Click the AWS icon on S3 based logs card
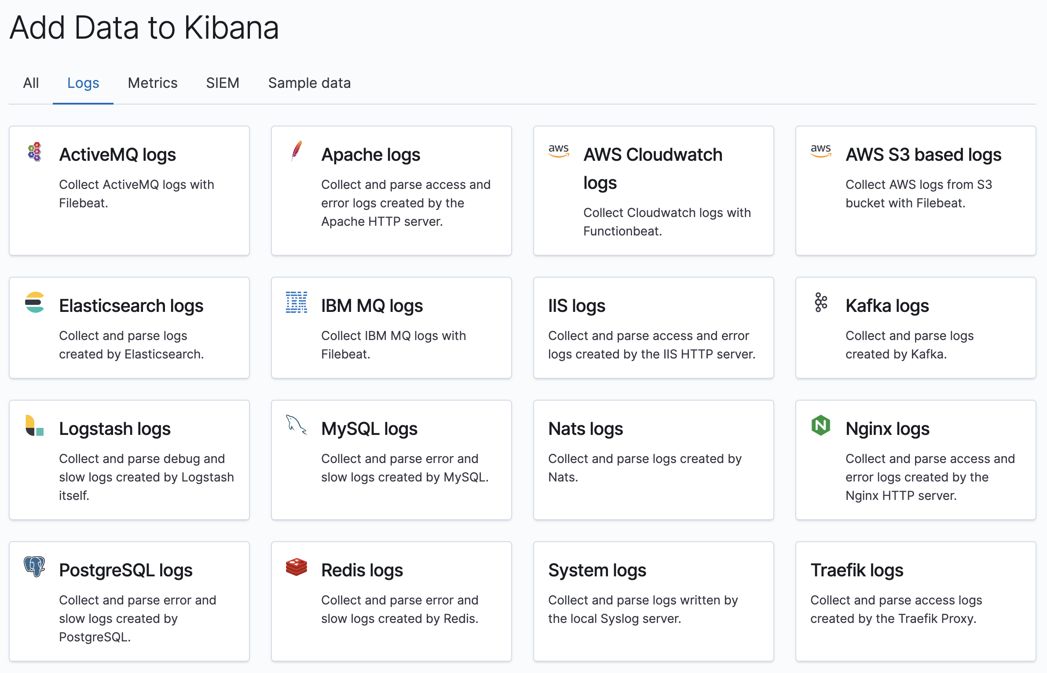 (x=820, y=151)
